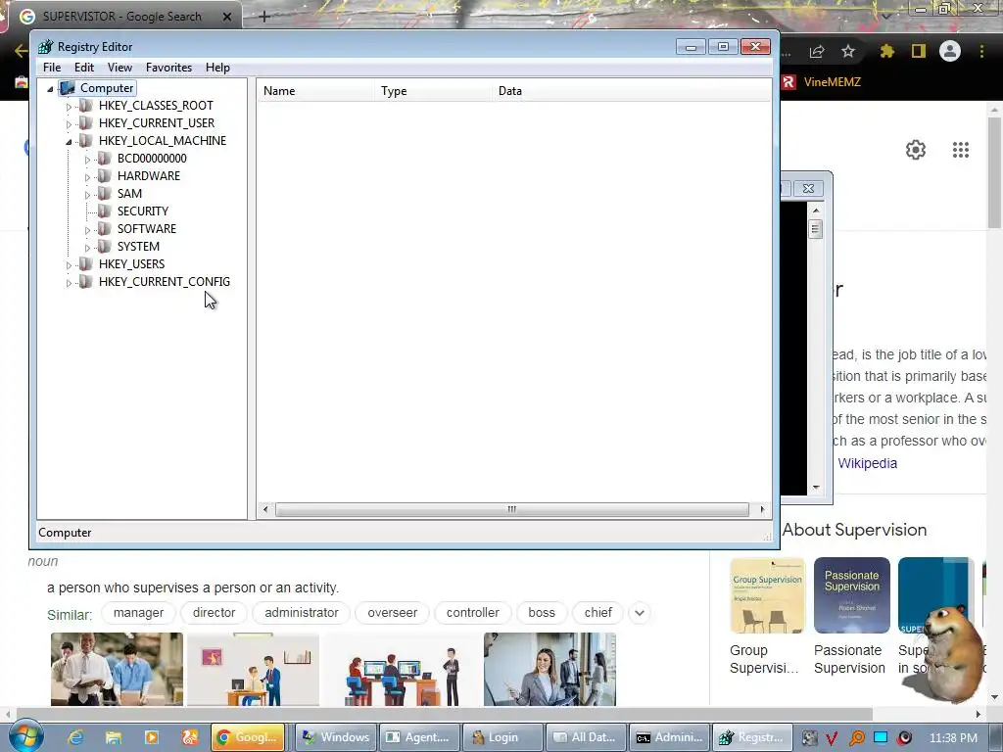Viewport: 1003px width, 752px height.
Task: Switch to Login taskbar button
Action: coord(502,737)
